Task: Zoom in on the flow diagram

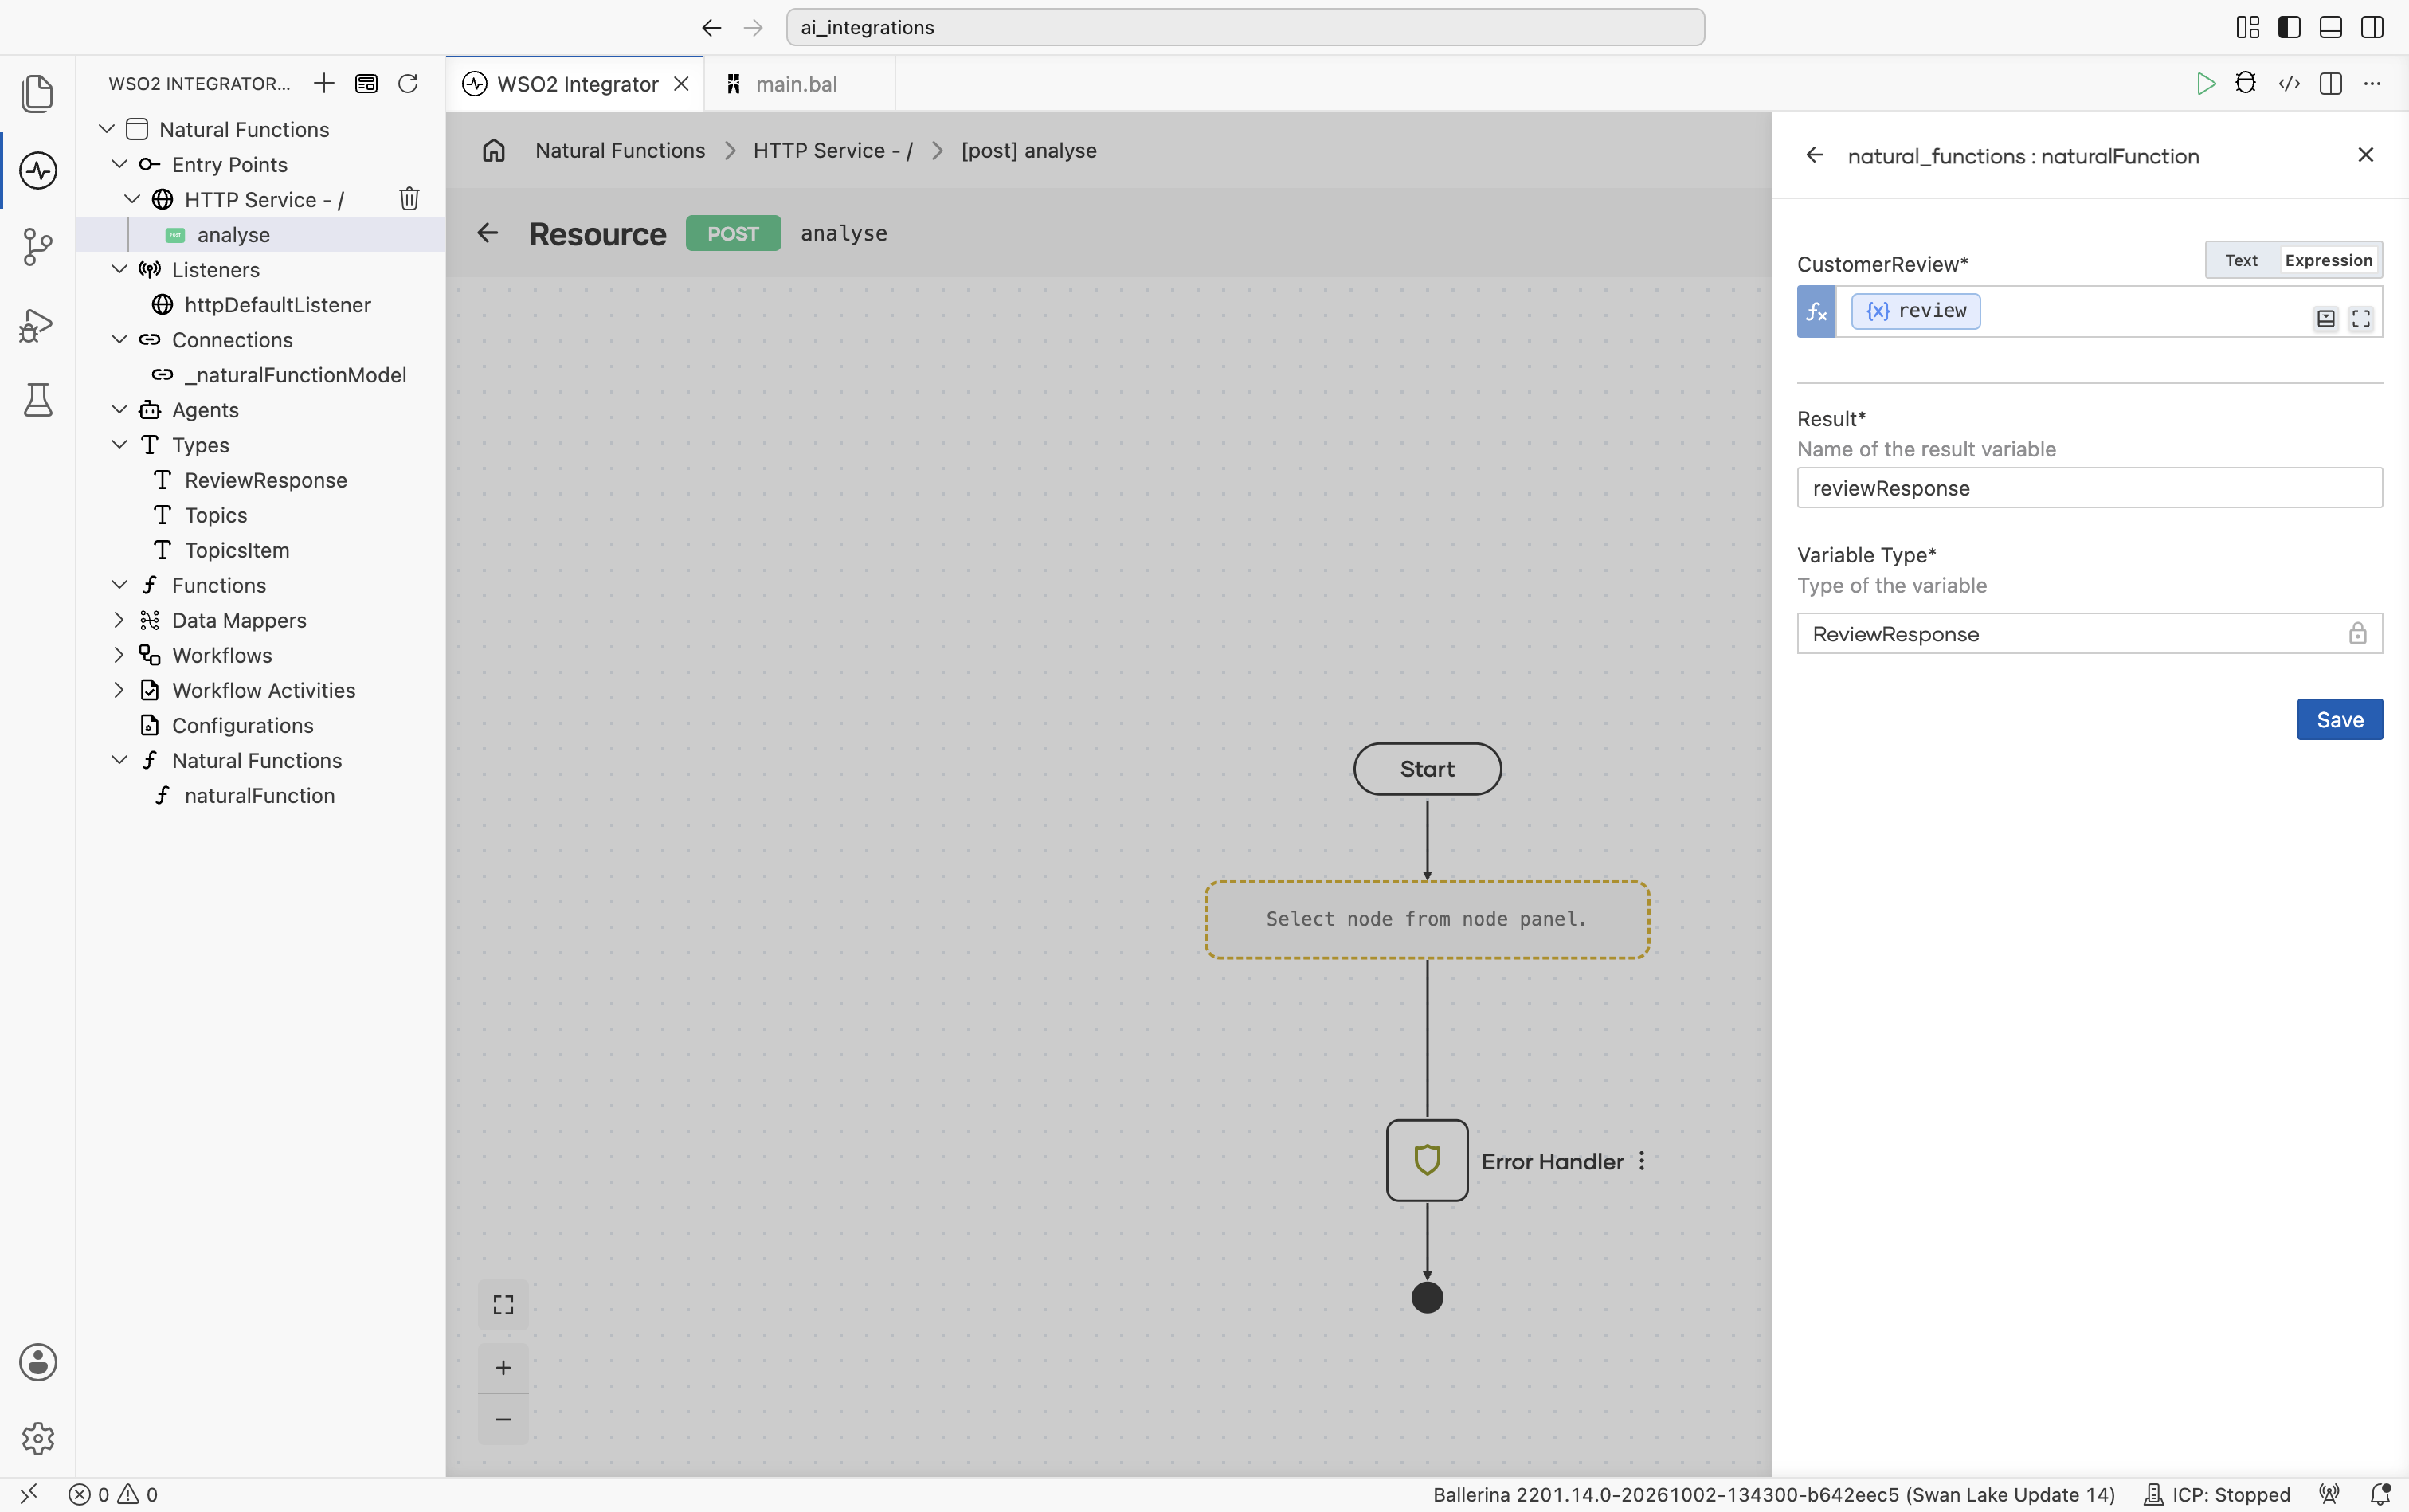Action: point(503,1368)
